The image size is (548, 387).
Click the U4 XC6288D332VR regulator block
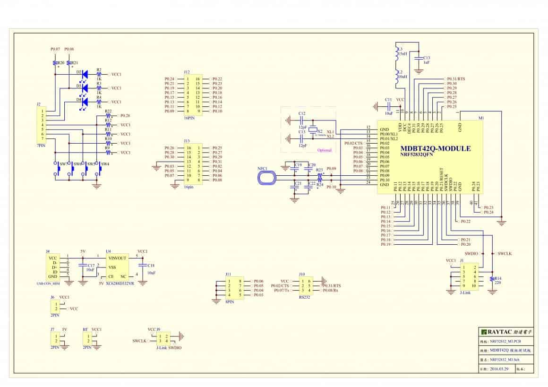(x=117, y=267)
